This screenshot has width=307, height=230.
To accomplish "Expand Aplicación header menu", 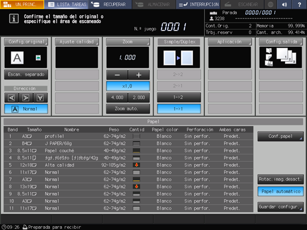I will (230, 42).
